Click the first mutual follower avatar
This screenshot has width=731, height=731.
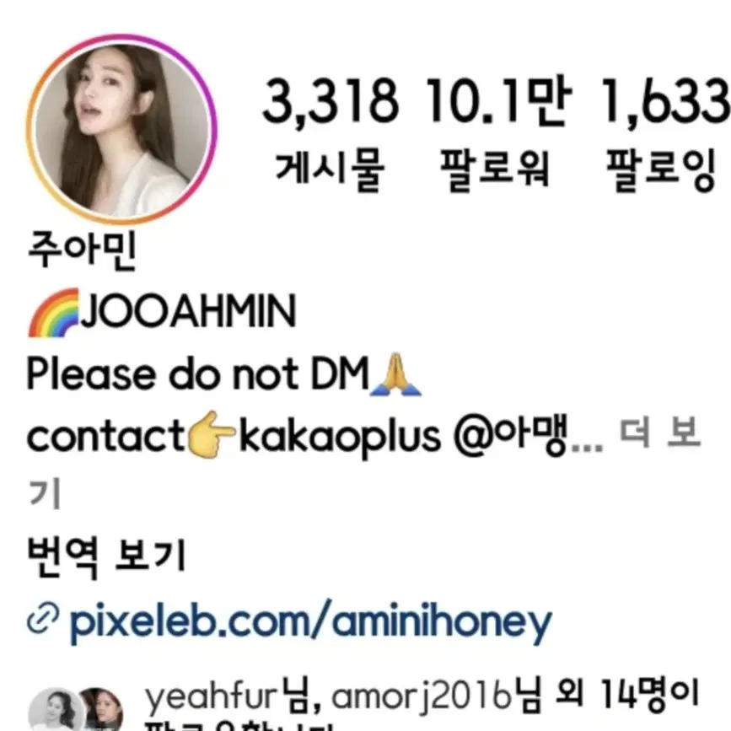56,710
